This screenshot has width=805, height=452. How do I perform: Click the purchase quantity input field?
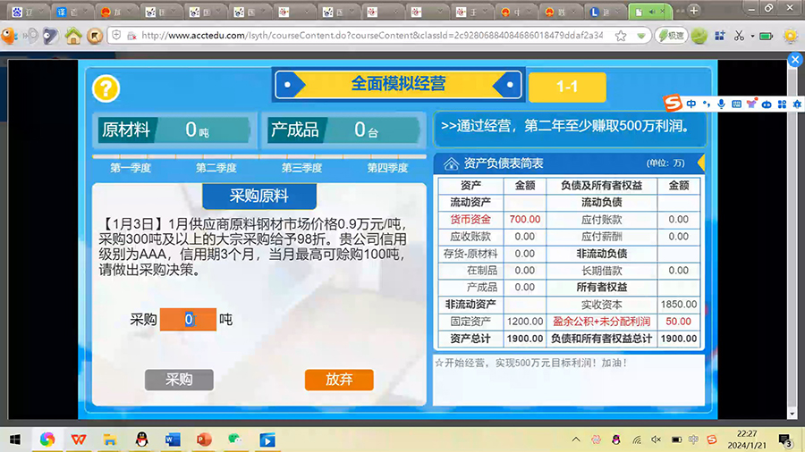pyautogui.click(x=188, y=319)
